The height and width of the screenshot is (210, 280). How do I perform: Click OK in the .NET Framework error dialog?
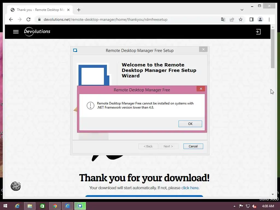(x=190, y=124)
